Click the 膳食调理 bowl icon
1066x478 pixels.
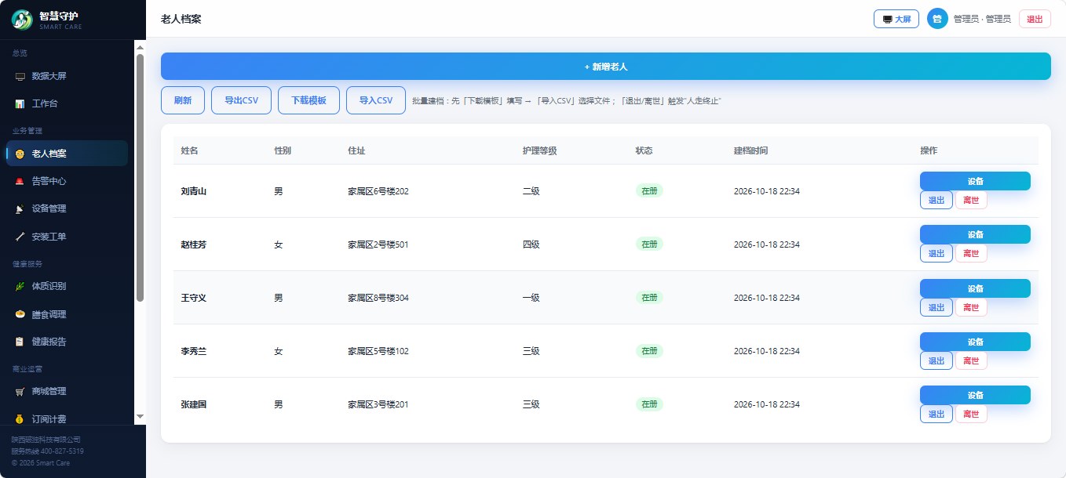tap(20, 314)
